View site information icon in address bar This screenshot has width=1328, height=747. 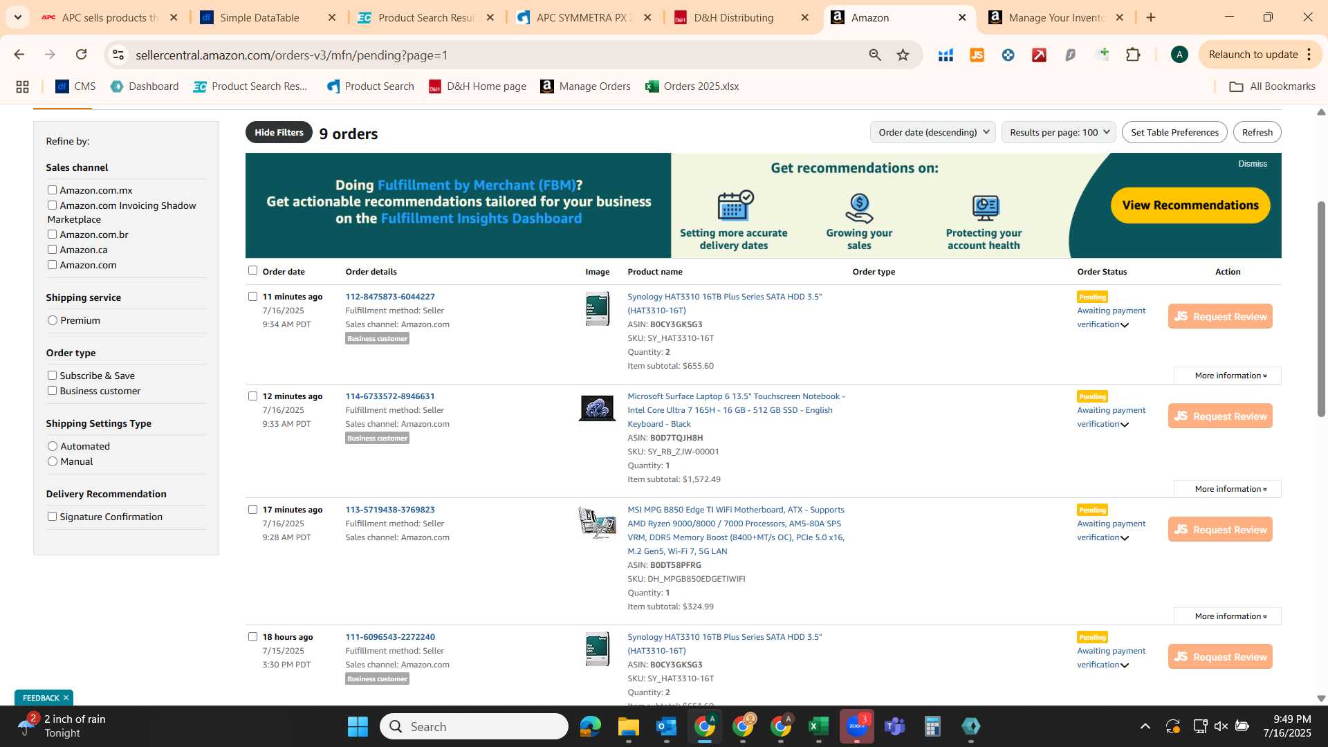[x=118, y=55]
